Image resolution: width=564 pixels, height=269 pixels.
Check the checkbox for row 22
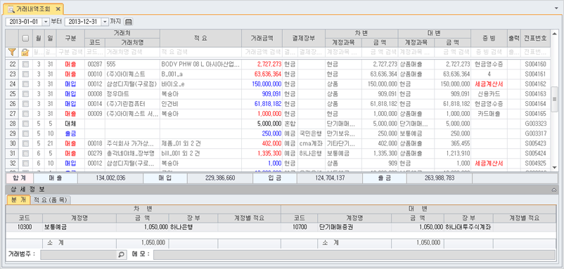(25, 65)
